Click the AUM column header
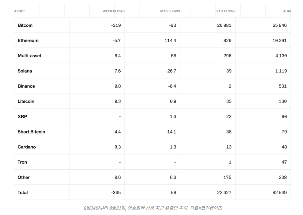The image size is (303, 215). click(287, 11)
